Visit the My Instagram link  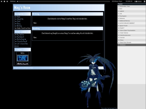21,39
